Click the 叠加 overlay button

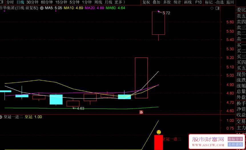tap(156, 2)
